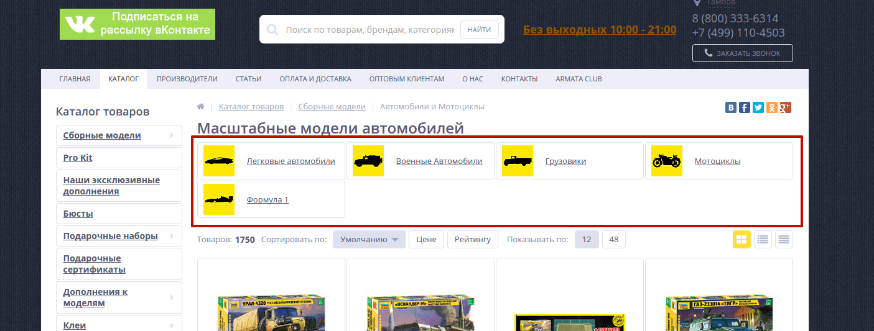Open the СТАТЬИ menu item
Screen dimensions: 874x331
point(248,79)
